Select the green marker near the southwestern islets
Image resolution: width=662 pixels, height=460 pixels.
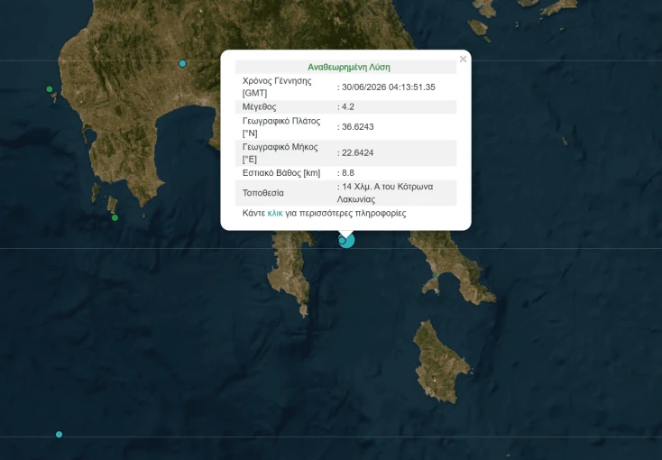tap(115, 218)
